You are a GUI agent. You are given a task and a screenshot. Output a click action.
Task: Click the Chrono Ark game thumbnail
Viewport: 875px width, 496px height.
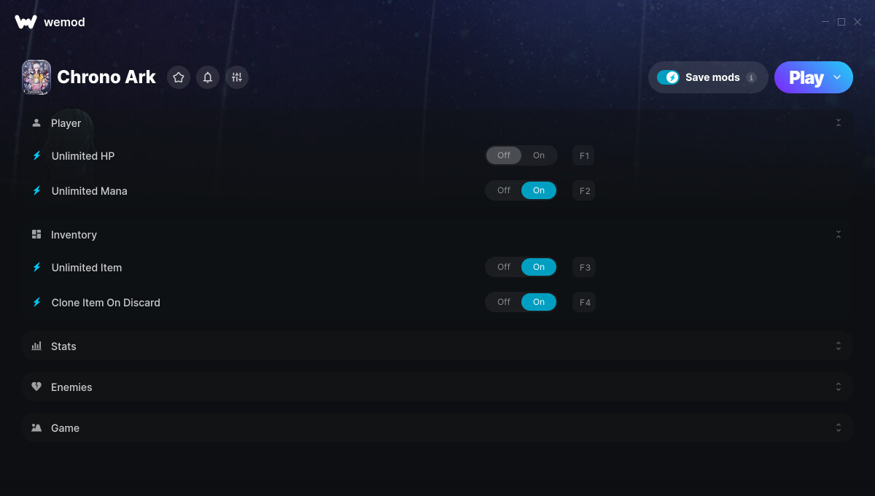(36, 77)
